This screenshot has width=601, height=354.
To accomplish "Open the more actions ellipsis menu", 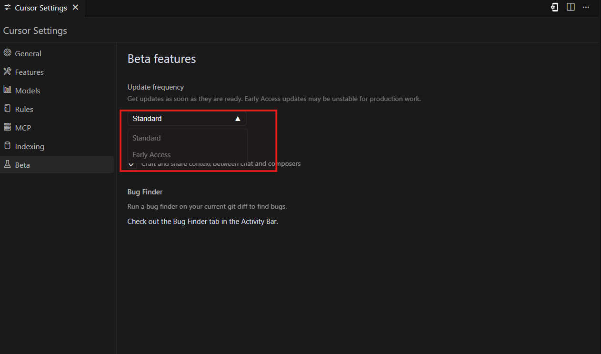I will point(586,8).
